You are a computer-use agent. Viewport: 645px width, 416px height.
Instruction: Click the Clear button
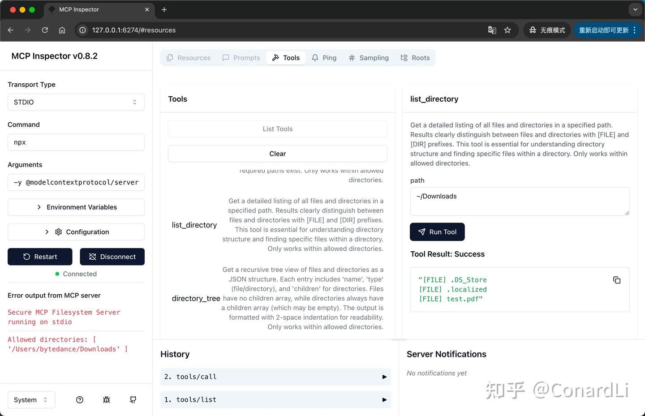click(278, 154)
